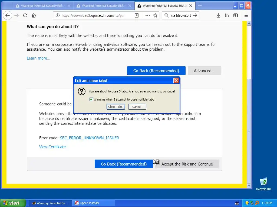The height and width of the screenshot is (207, 277).
Task: Click the search go arrow
Action: (x=195, y=15)
